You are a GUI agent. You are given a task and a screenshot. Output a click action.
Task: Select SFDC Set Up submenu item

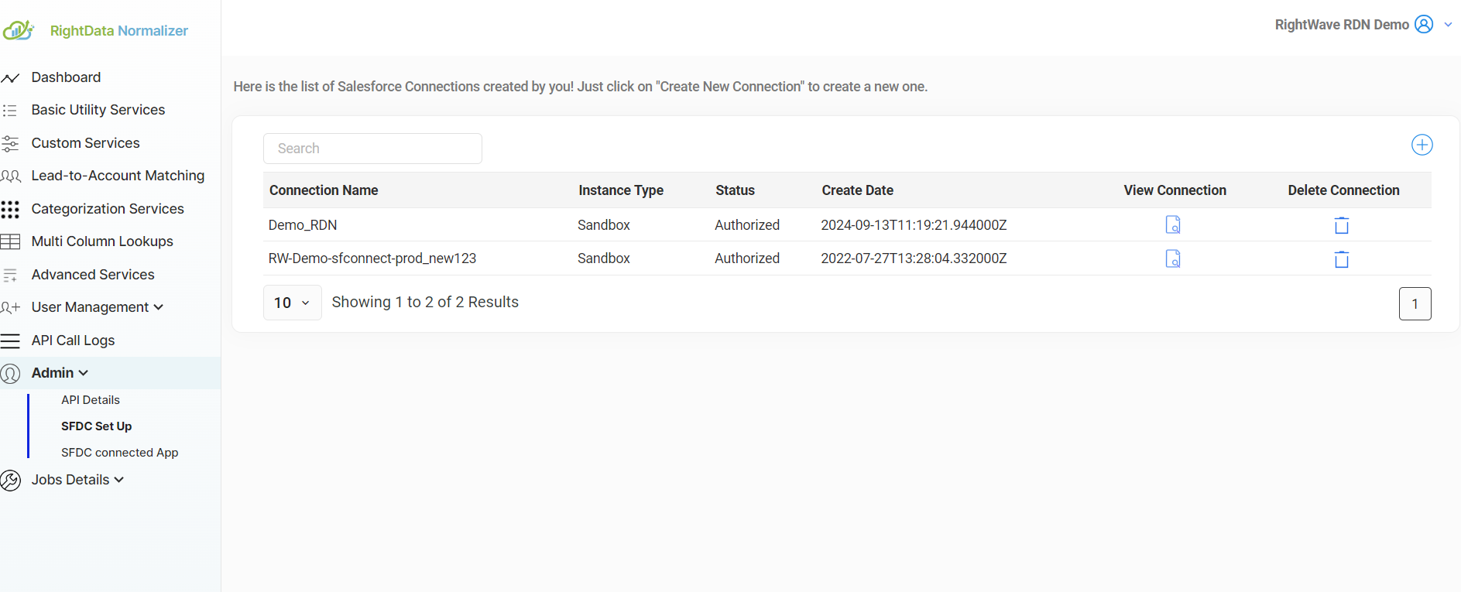pos(97,426)
